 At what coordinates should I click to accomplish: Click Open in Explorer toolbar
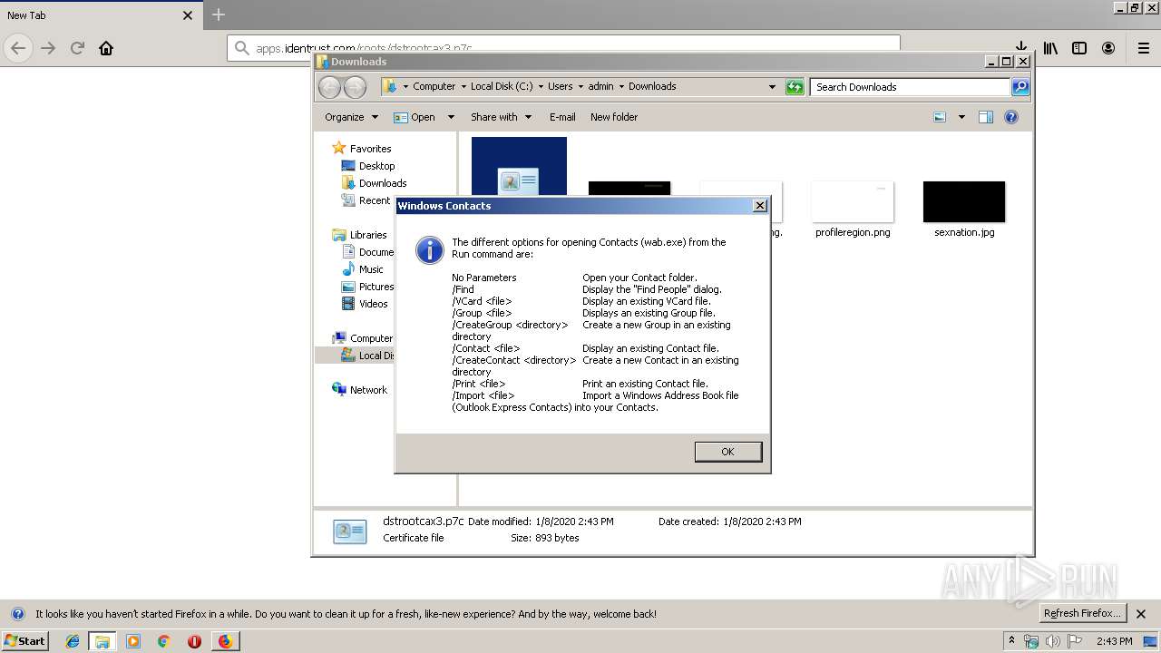pyautogui.click(x=415, y=117)
